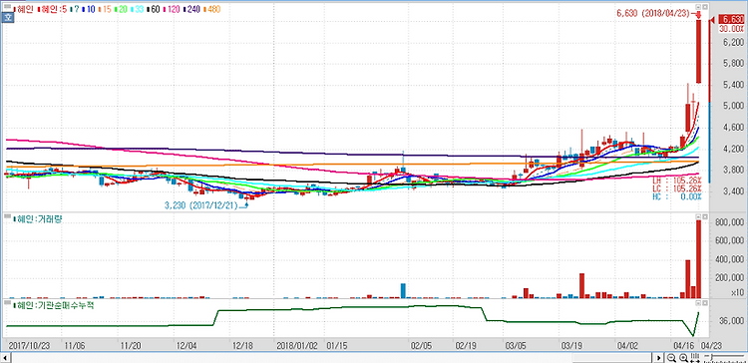Select the 혜인:5 moving average legend
Screen dimensions: 748x363
(x=52, y=9)
